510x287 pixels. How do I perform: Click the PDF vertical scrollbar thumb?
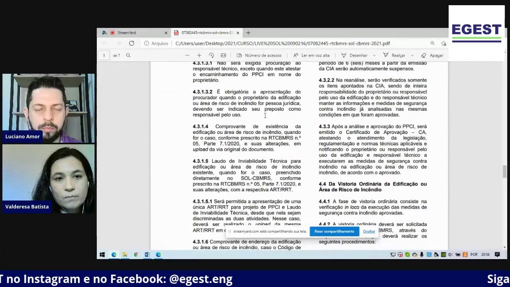coord(505,171)
